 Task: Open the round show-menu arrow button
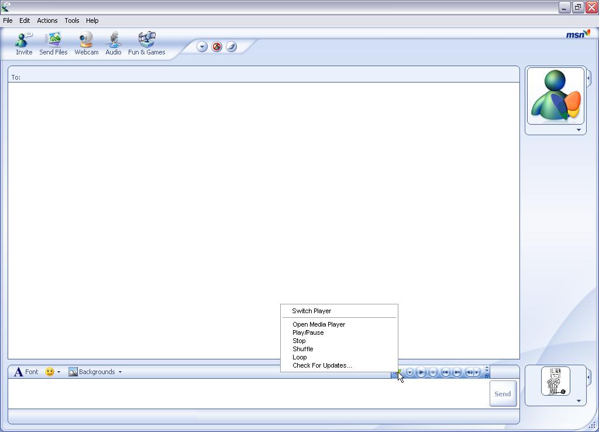click(x=202, y=47)
